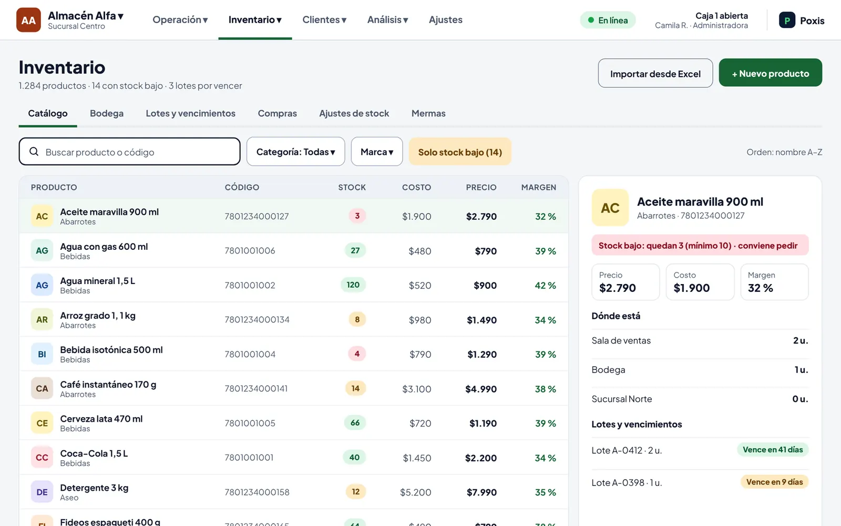This screenshot has width=841, height=526.
Task: Click the Buscar producto o código field
Action: (x=129, y=151)
